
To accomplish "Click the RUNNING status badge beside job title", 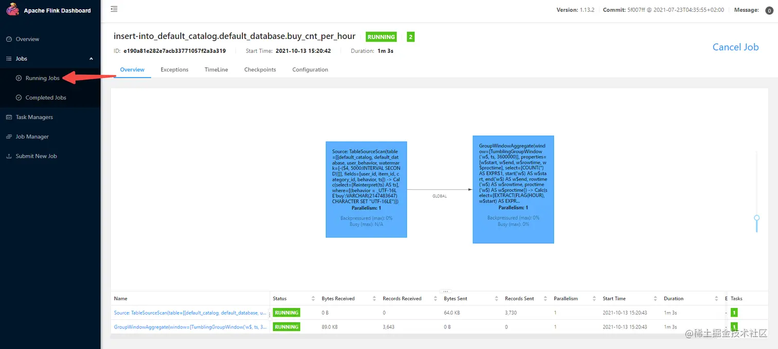I will pos(381,37).
